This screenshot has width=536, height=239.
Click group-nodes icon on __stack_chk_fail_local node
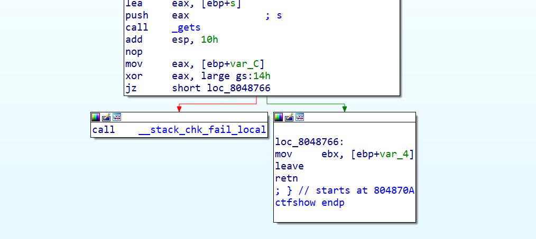tap(117, 117)
